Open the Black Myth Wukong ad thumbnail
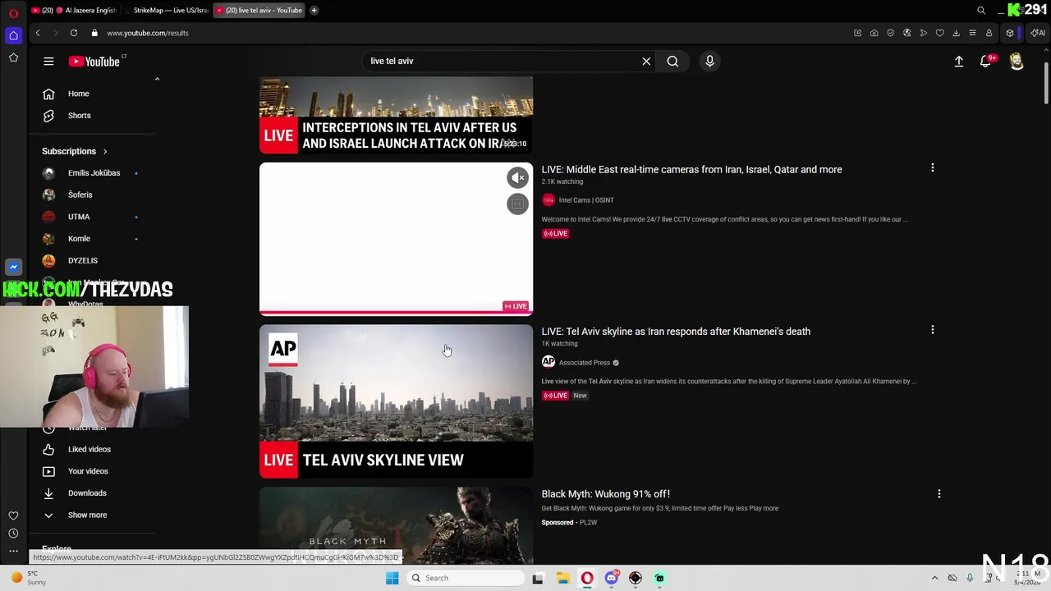 [396, 525]
